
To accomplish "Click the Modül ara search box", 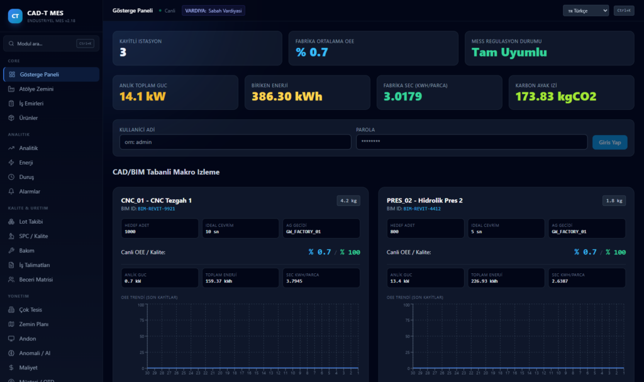I will (52, 43).
